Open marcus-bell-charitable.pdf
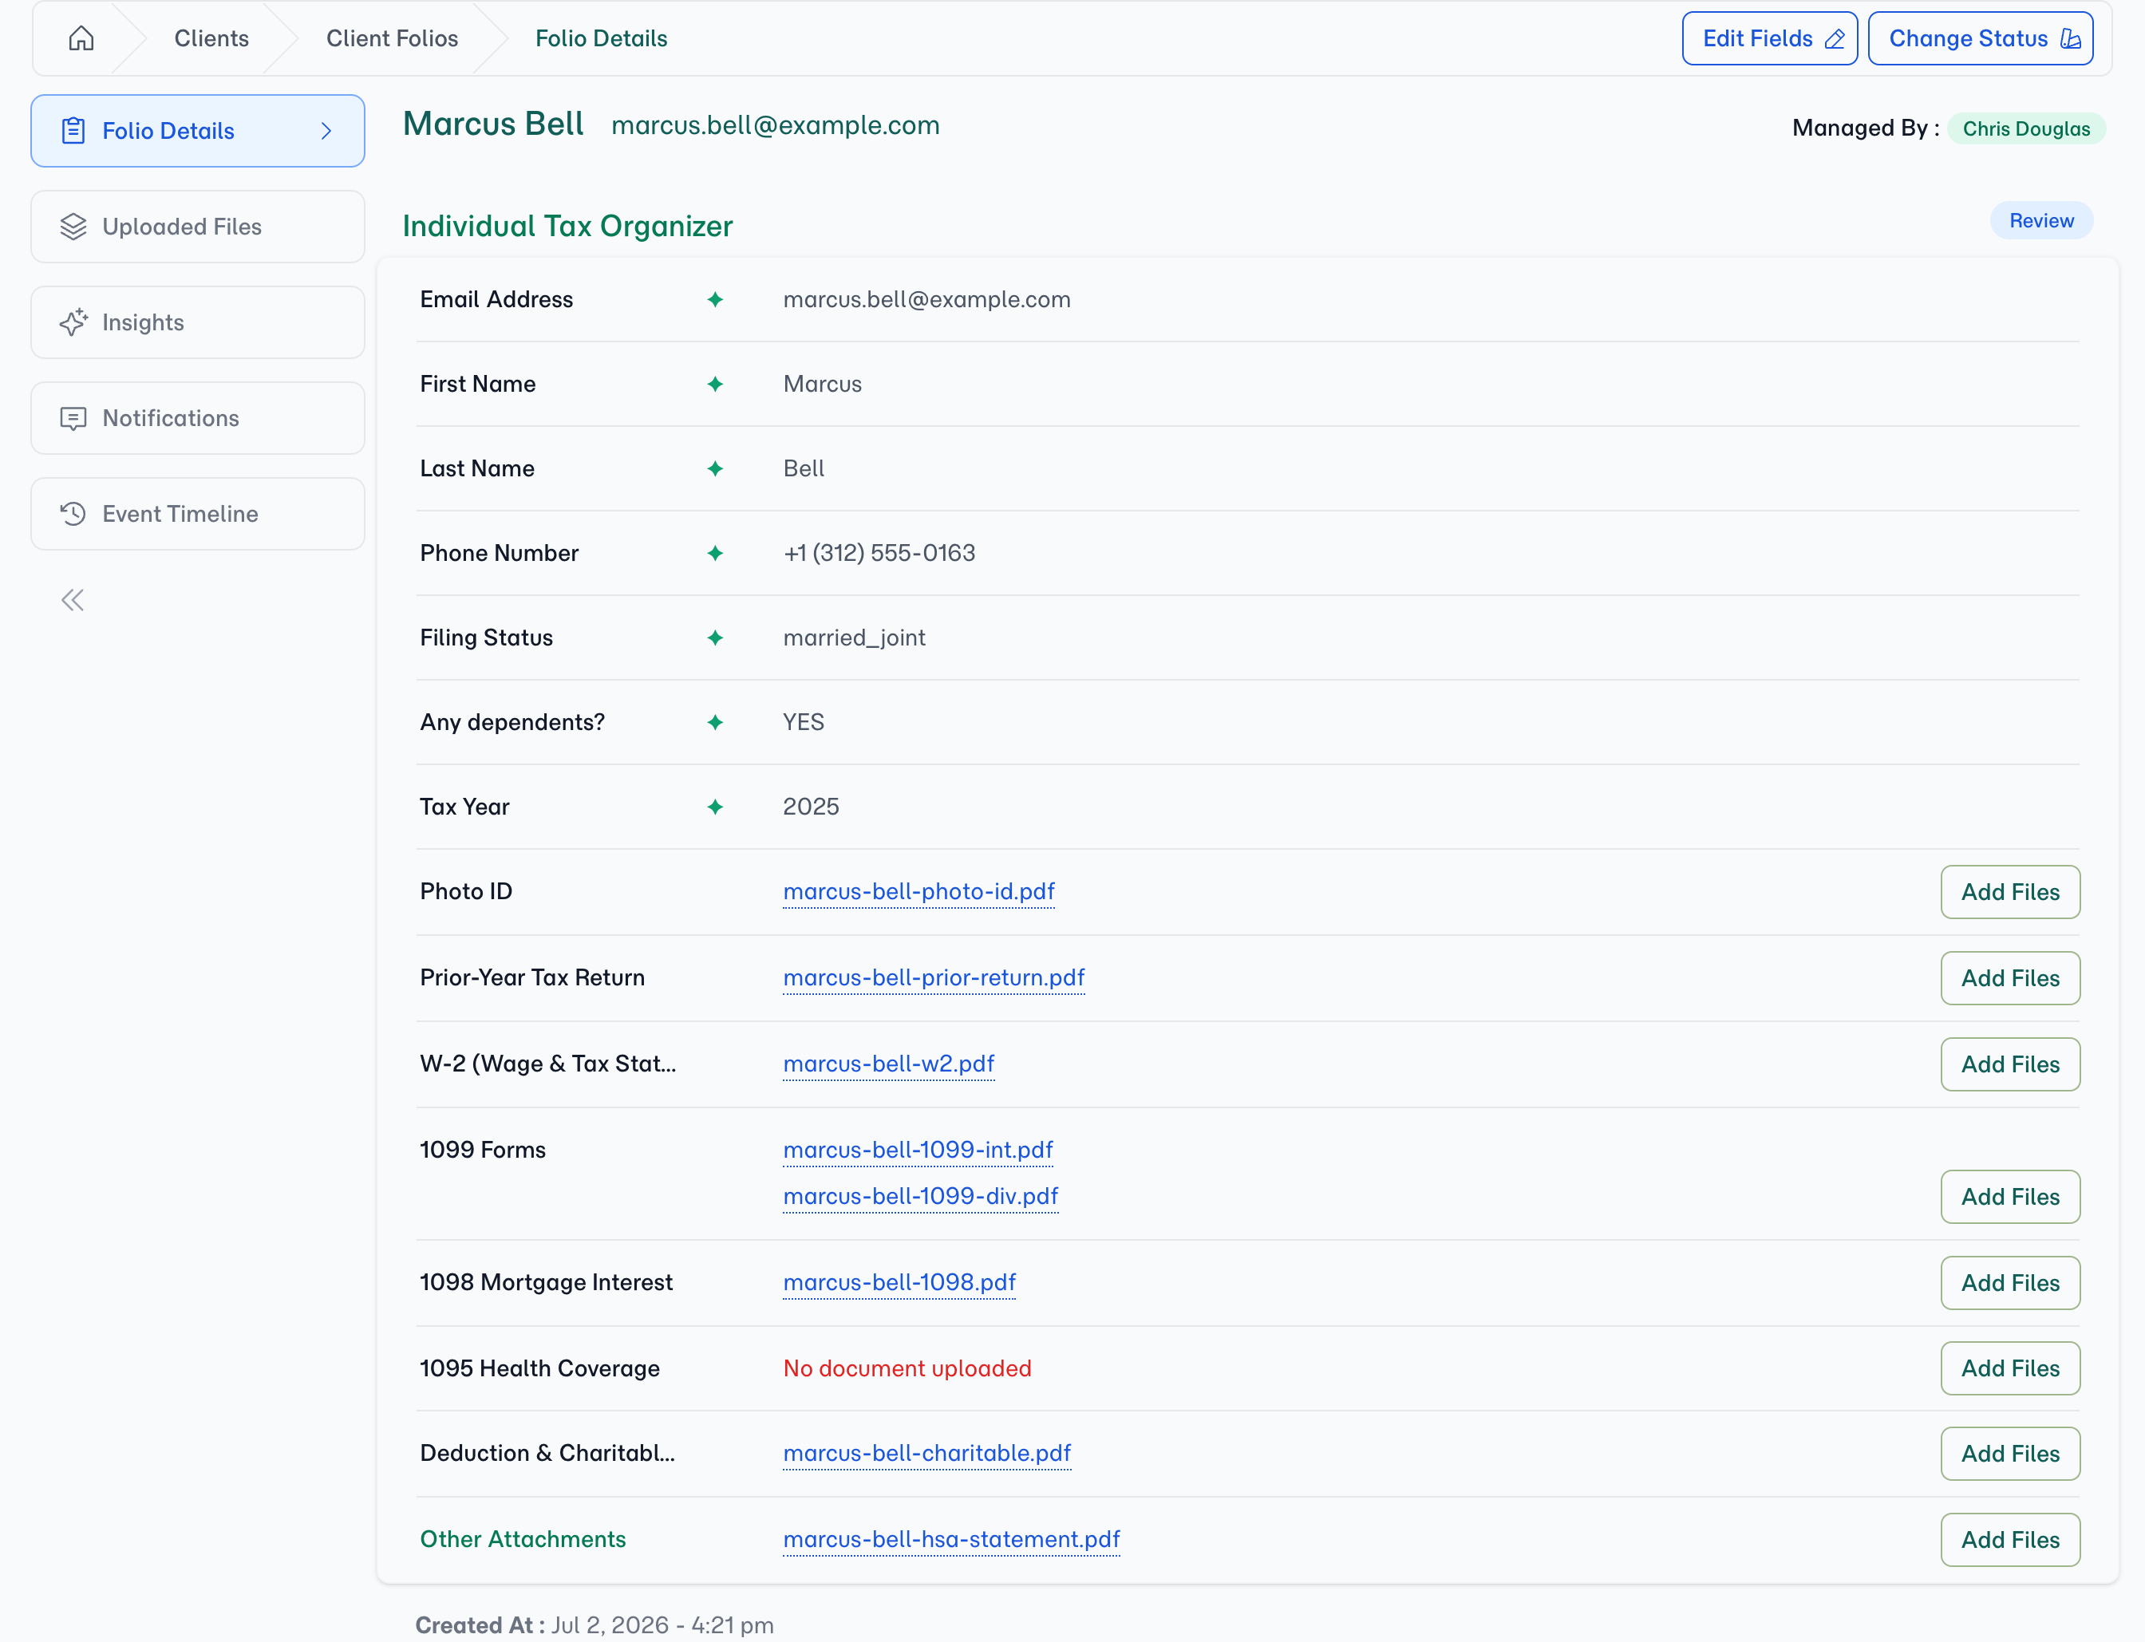The width and height of the screenshot is (2145, 1642). [926, 1454]
